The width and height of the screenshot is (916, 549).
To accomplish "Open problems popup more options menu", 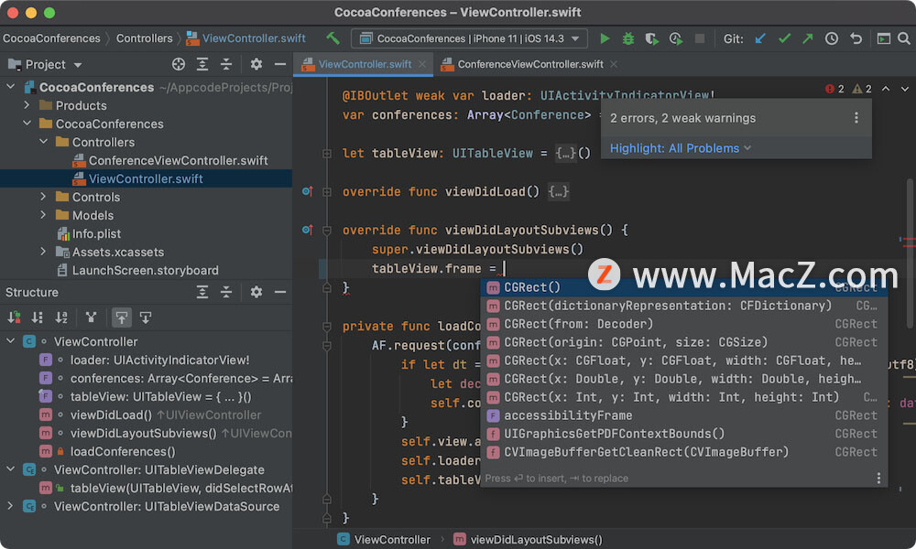I will pyautogui.click(x=856, y=118).
